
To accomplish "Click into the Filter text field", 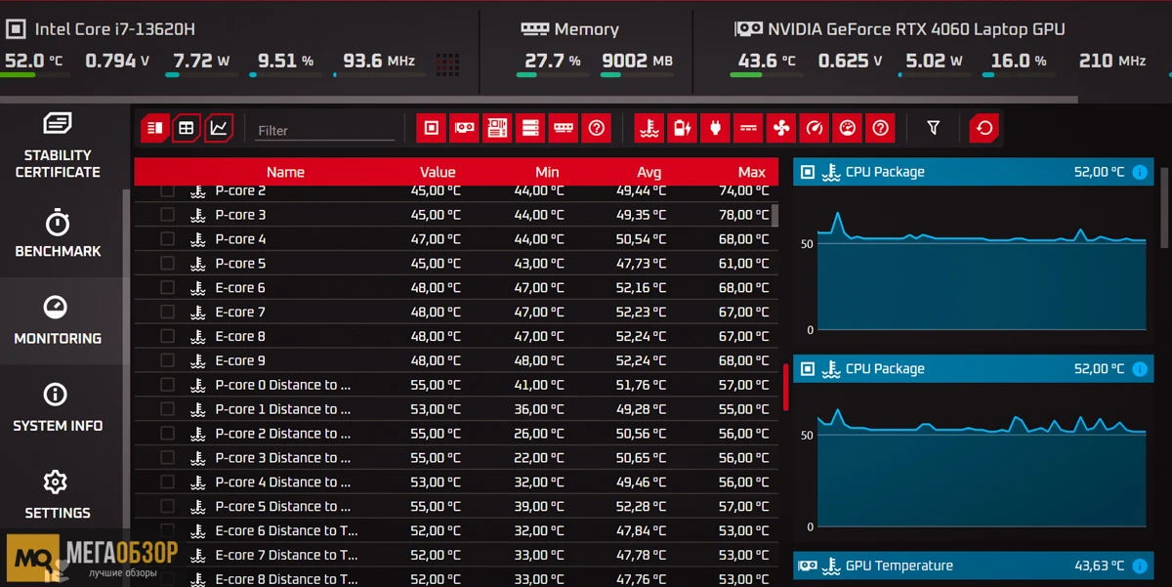I will coord(322,130).
